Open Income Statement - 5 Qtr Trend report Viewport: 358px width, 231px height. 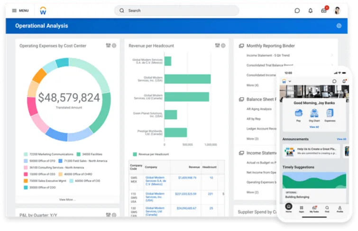tap(268, 55)
